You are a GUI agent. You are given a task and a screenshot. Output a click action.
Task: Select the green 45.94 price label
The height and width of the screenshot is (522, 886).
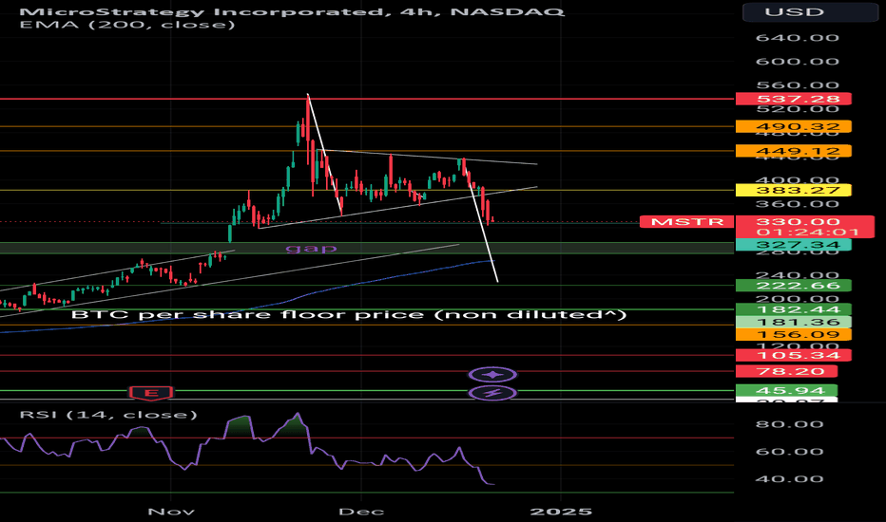786,390
